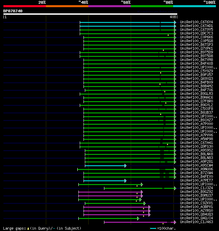This screenshot has height=231, width=219.
Task: Click the ~80% scale label
Action: coord(168,2)
